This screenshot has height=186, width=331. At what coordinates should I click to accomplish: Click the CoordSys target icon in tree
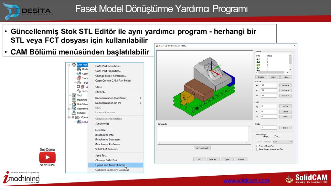[79, 74]
